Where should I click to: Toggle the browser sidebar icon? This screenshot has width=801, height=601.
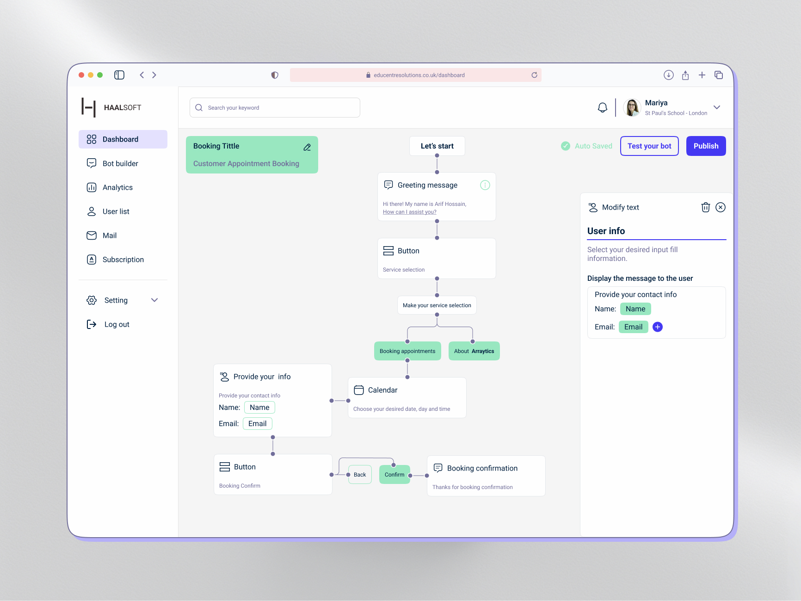(119, 75)
